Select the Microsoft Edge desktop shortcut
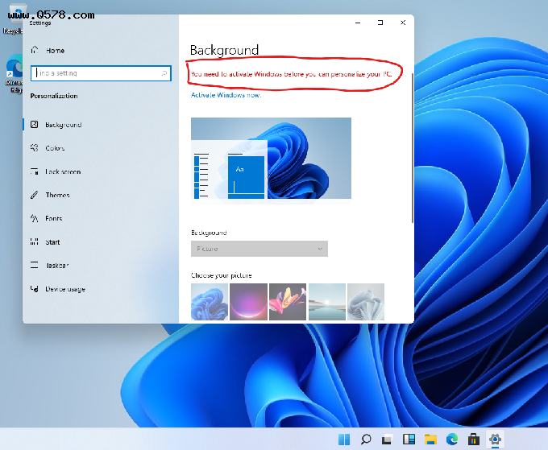This screenshot has height=450, width=548. [14, 74]
